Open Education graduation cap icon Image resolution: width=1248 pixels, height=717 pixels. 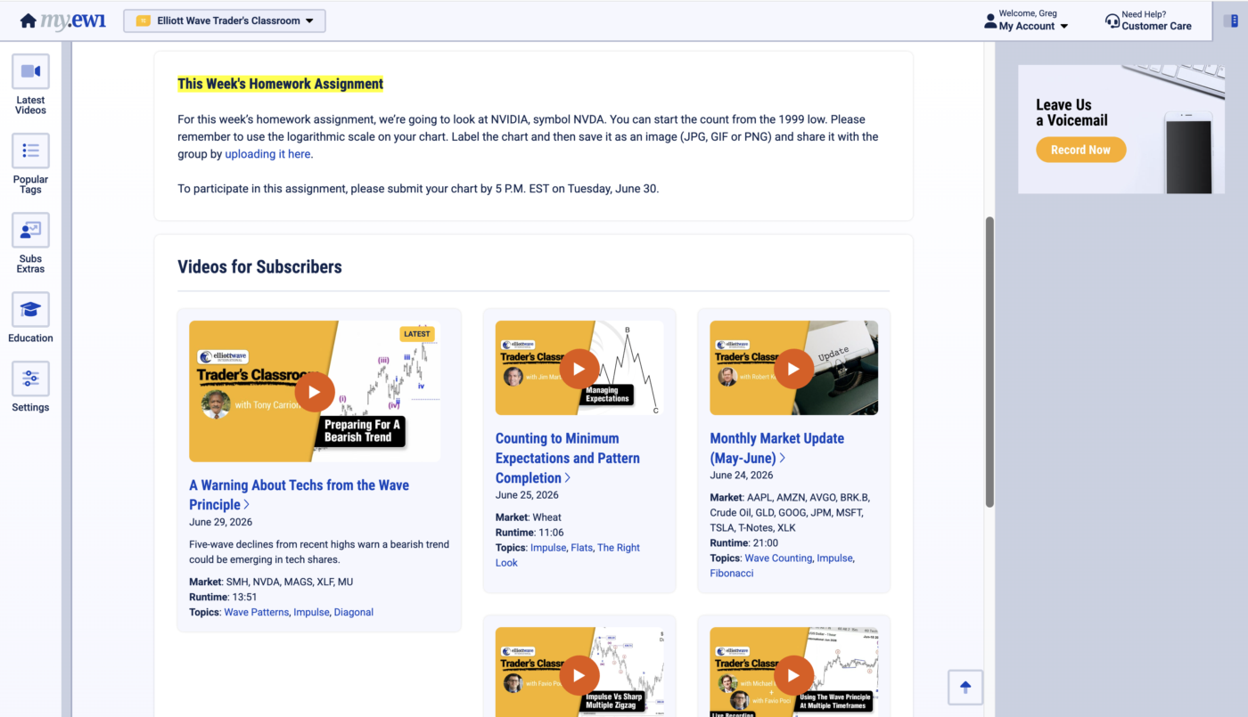click(30, 309)
